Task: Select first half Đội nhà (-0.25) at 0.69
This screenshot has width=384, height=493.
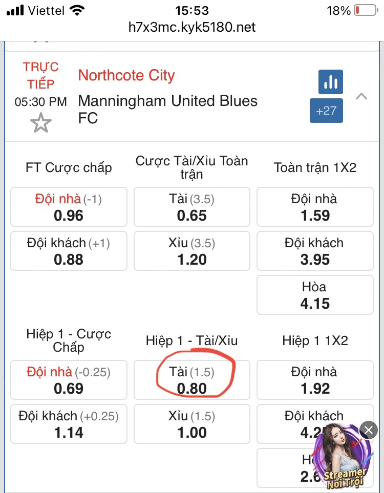Action: point(69,380)
